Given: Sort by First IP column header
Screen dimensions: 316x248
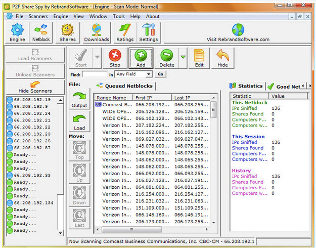Looking at the screenshot, I should [152, 98].
